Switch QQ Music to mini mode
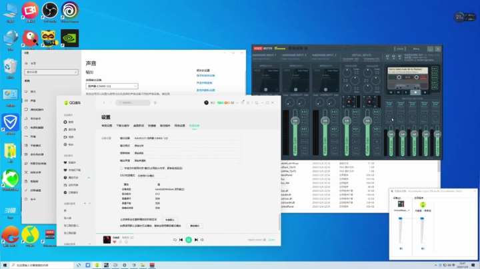 point(257,103)
